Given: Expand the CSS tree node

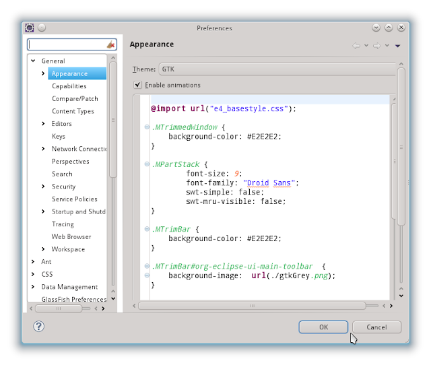Looking at the screenshot, I should pos(33,274).
